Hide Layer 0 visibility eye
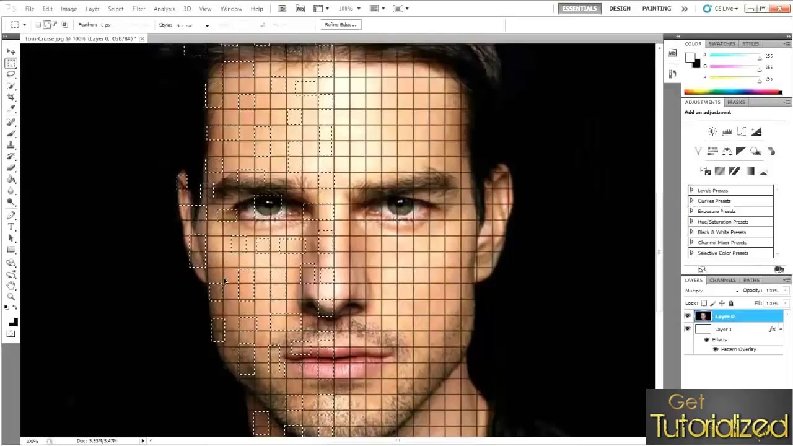Viewport: 793px width, 446px height. pyautogui.click(x=688, y=317)
